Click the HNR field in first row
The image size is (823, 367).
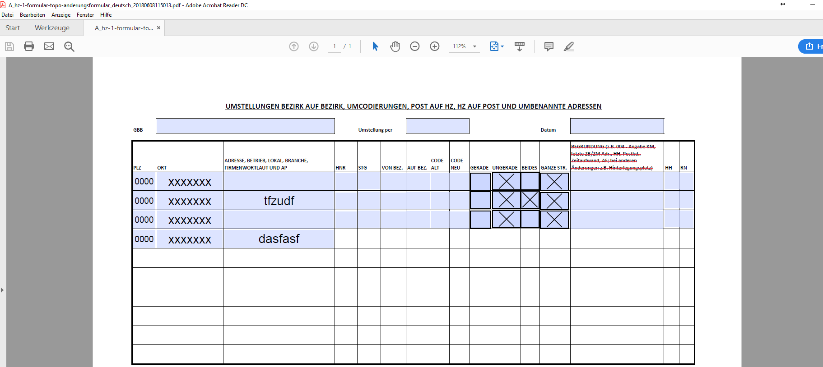click(346, 181)
